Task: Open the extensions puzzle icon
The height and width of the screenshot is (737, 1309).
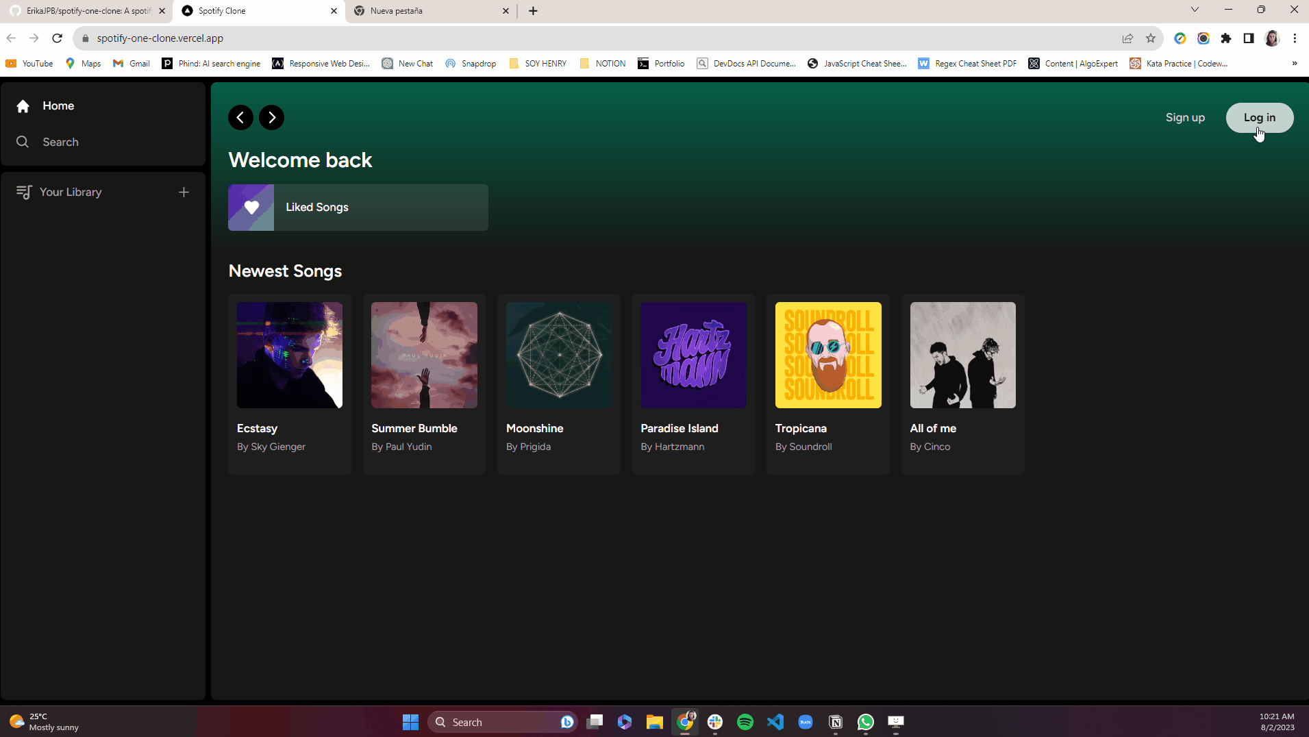Action: point(1226,38)
